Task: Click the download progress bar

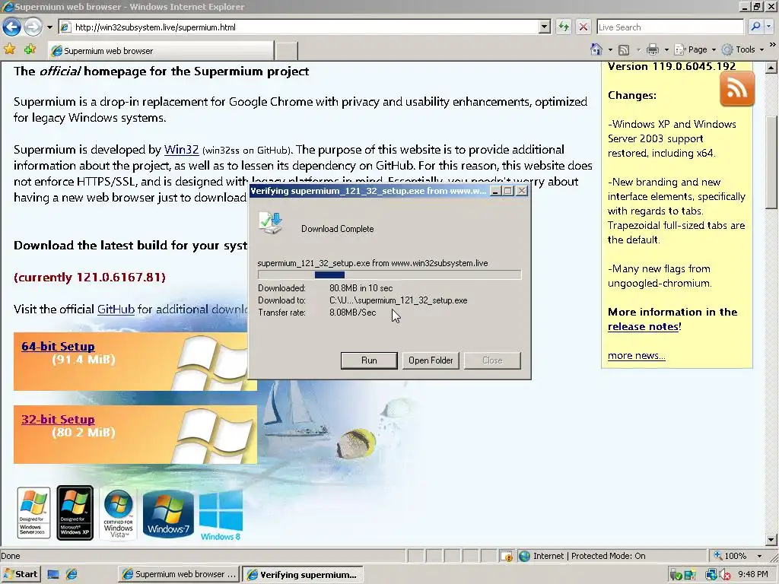Action: 389,275
